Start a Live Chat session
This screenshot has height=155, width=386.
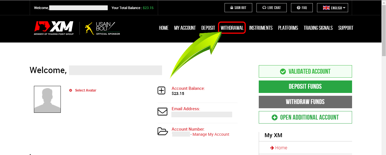pyautogui.click(x=271, y=8)
